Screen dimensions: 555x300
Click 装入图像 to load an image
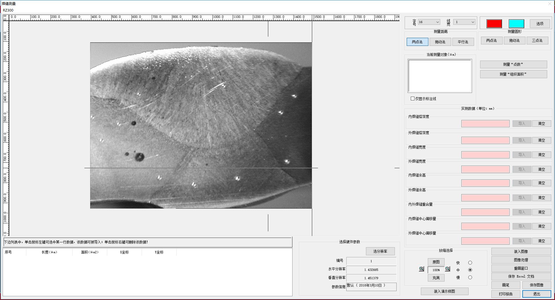click(521, 252)
